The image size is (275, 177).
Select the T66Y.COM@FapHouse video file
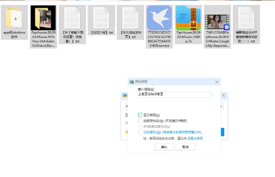(217, 27)
